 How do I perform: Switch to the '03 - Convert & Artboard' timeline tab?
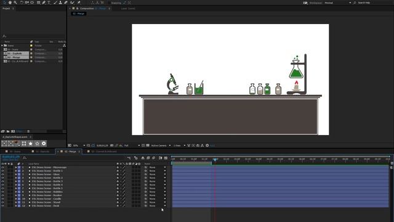coord(104,152)
